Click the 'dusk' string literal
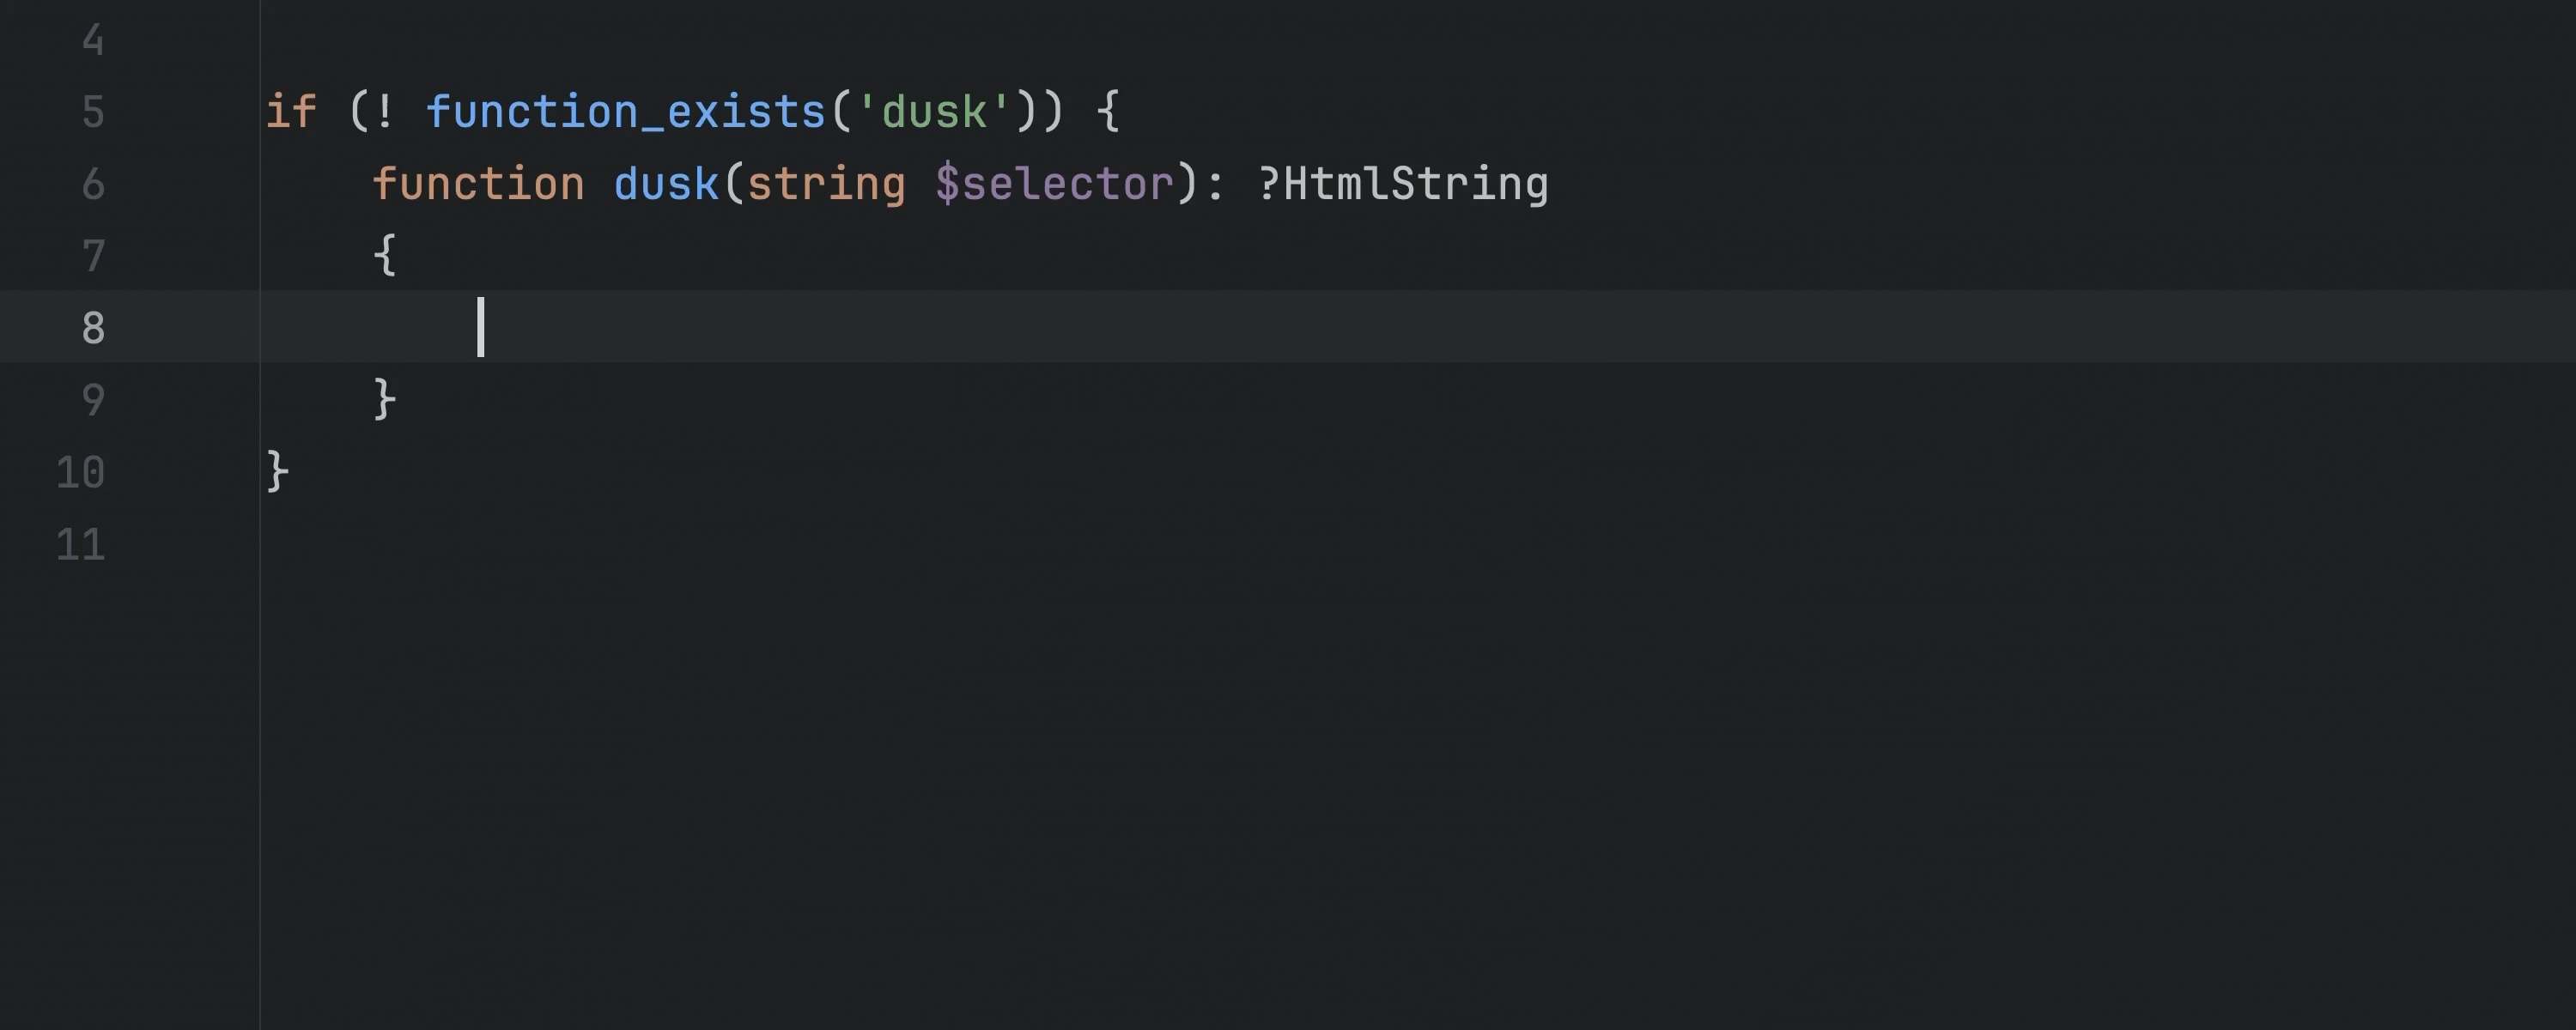Image resolution: width=2576 pixels, height=1030 pixels. (x=934, y=112)
